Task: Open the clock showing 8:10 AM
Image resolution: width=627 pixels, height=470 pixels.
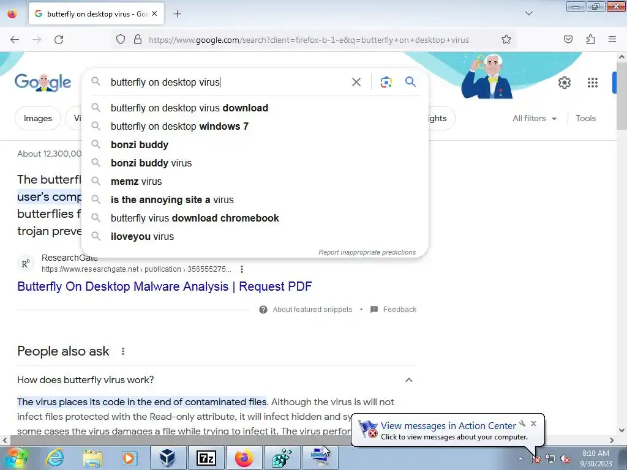Action: 596,458
